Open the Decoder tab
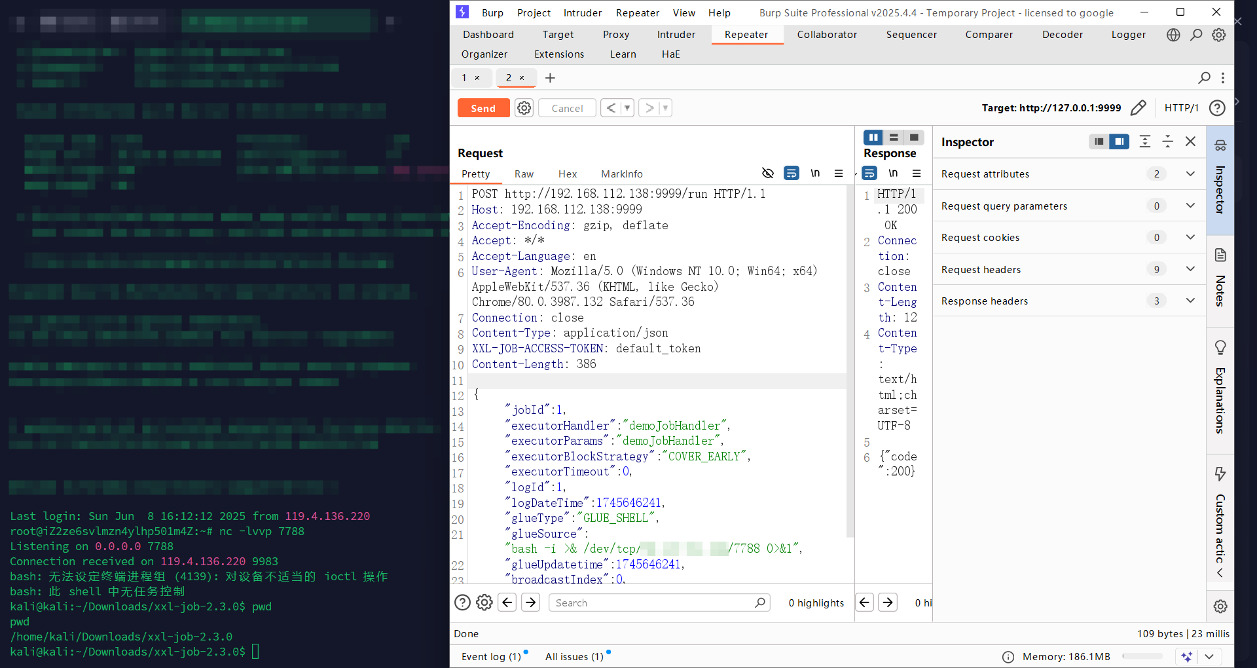Screen dimensions: 1257x668 coord(1063,35)
